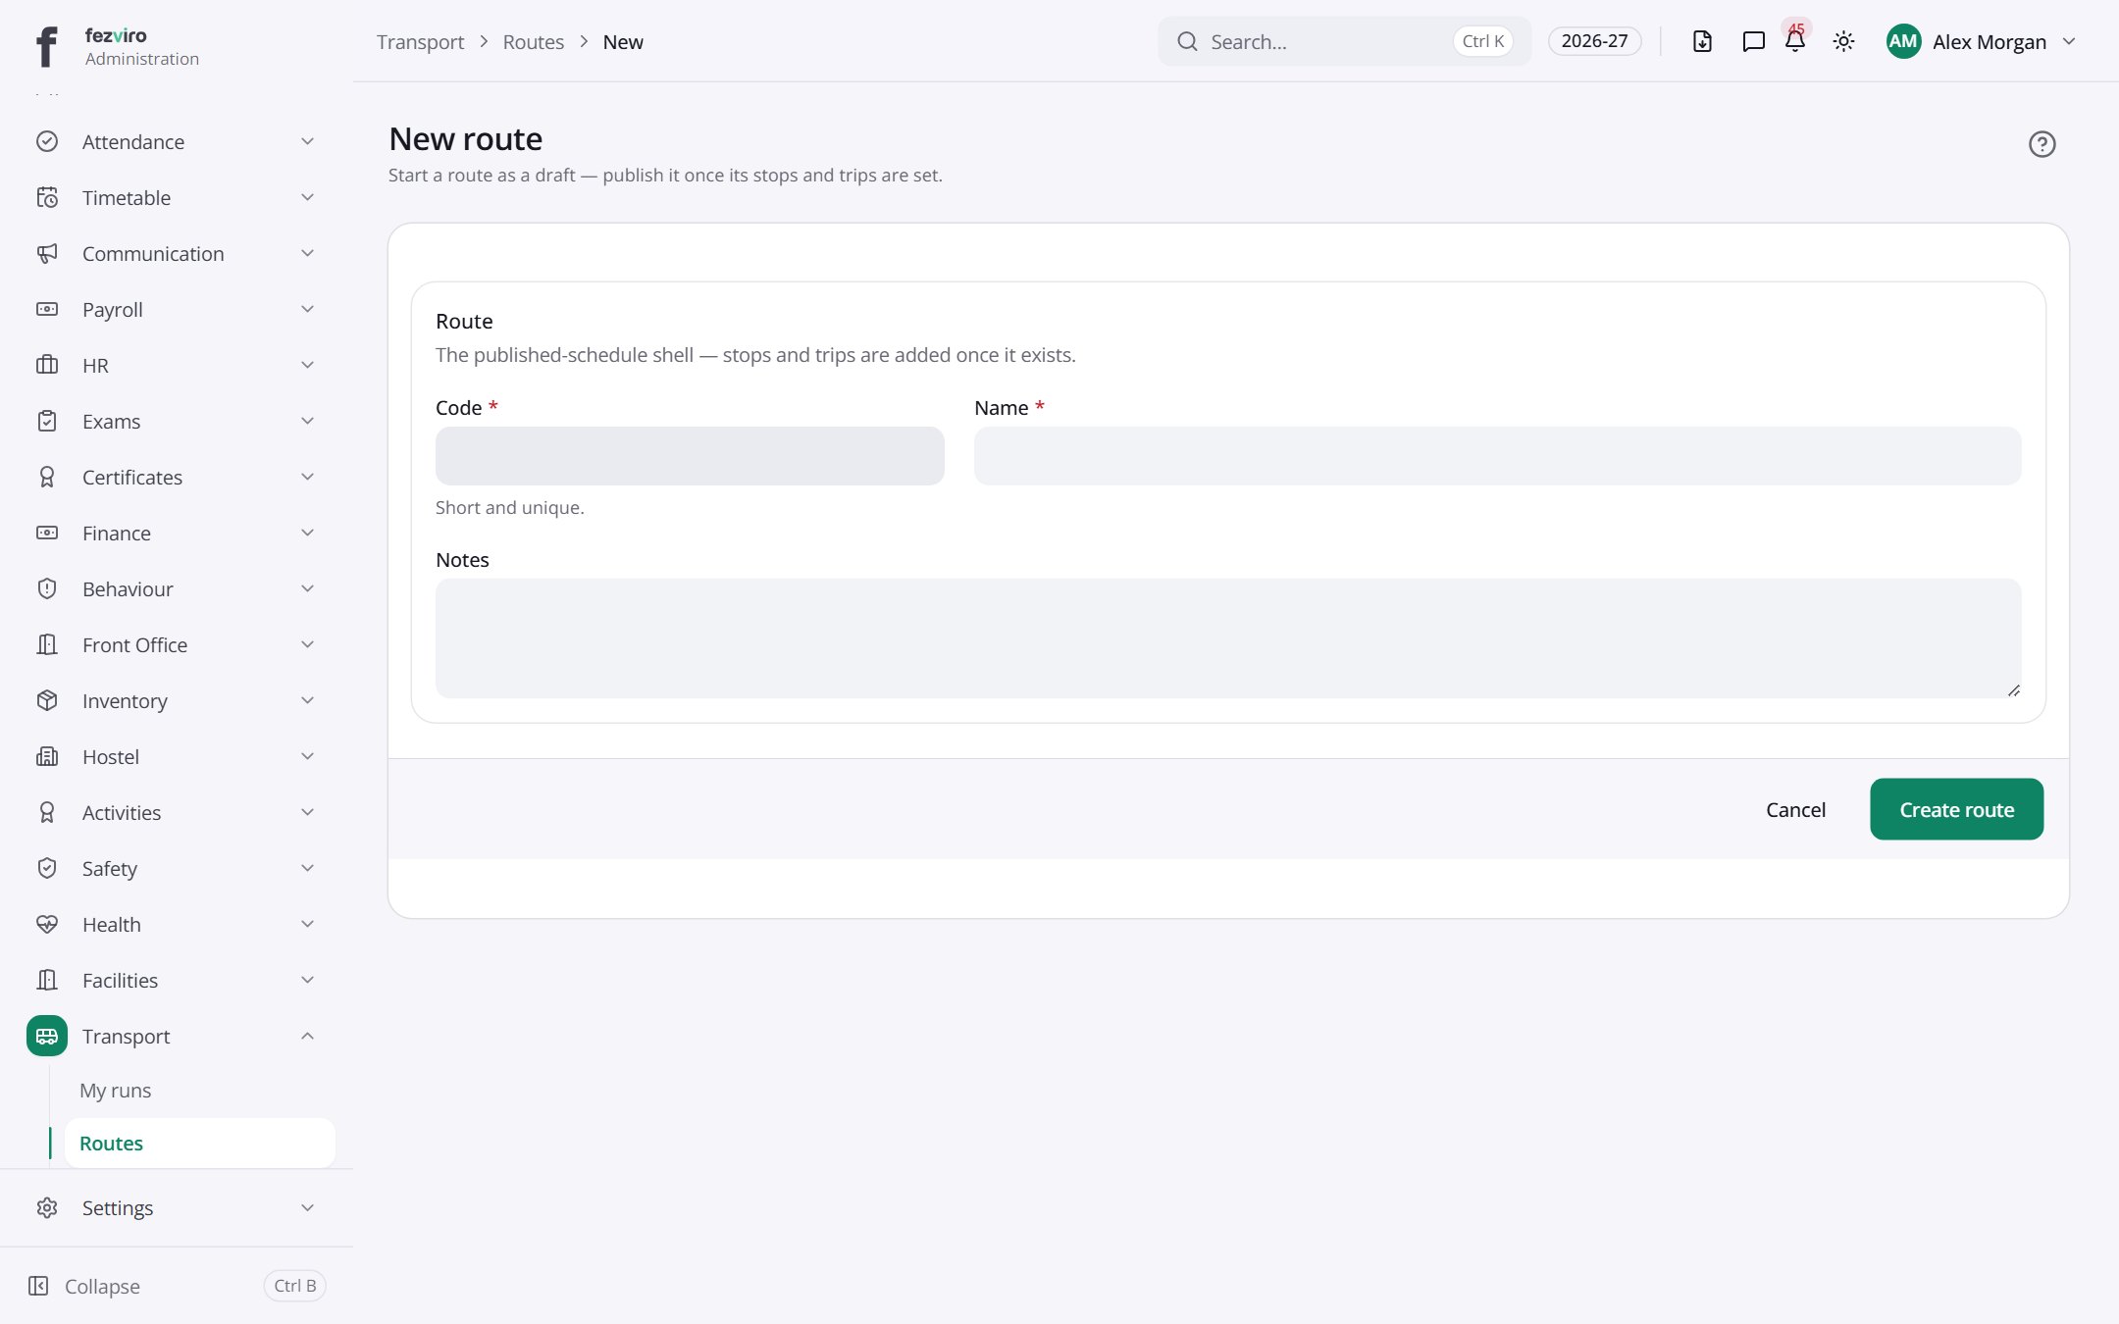Click the academic year 2026-27 badge
Screen dimensions: 2119x1324
pyautogui.click(x=1594, y=41)
